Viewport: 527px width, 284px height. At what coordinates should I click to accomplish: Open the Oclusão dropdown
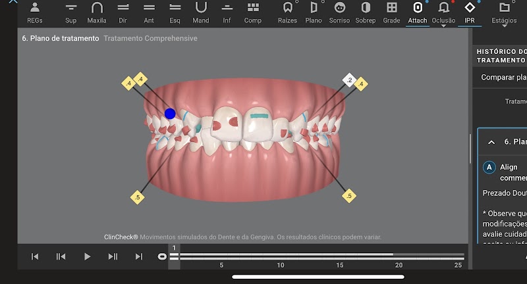pyautogui.click(x=443, y=13)
